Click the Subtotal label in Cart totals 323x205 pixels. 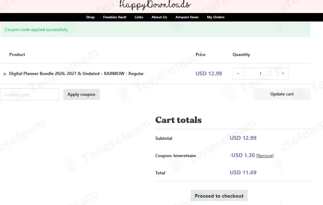[164, 138]
